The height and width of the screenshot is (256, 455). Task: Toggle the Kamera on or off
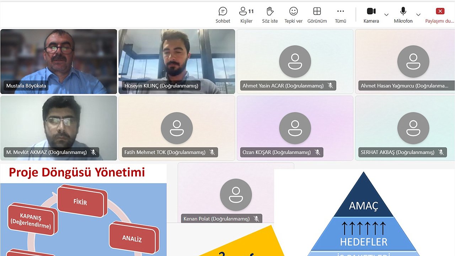(x=371, y=15)
